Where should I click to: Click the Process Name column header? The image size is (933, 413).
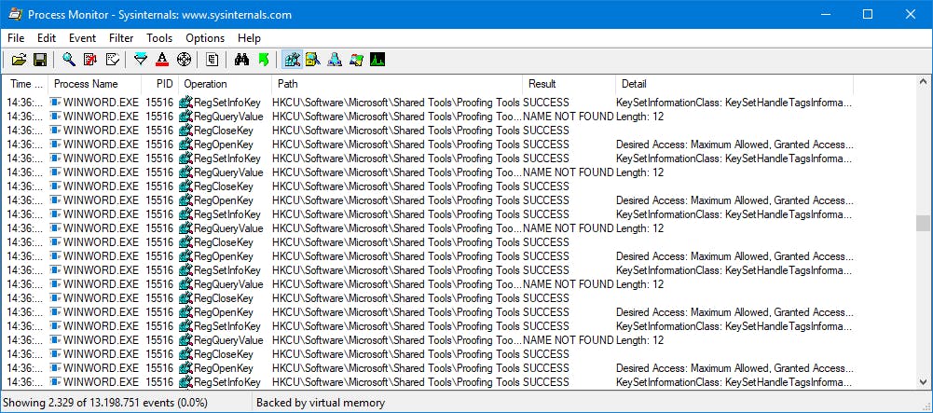(x=95, y=84)
